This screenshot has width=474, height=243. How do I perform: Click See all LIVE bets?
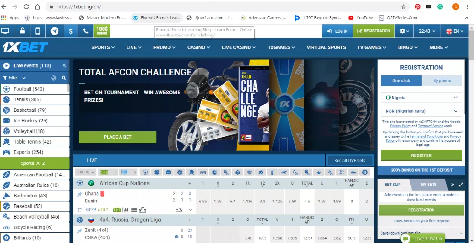[x=350, y=161]
